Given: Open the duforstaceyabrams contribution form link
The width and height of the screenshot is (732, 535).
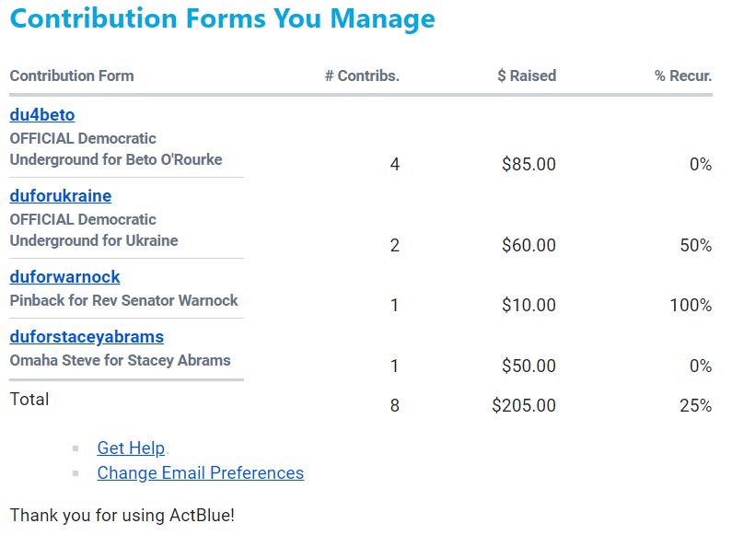Looking at the screenshot, I should coord(87,337).
